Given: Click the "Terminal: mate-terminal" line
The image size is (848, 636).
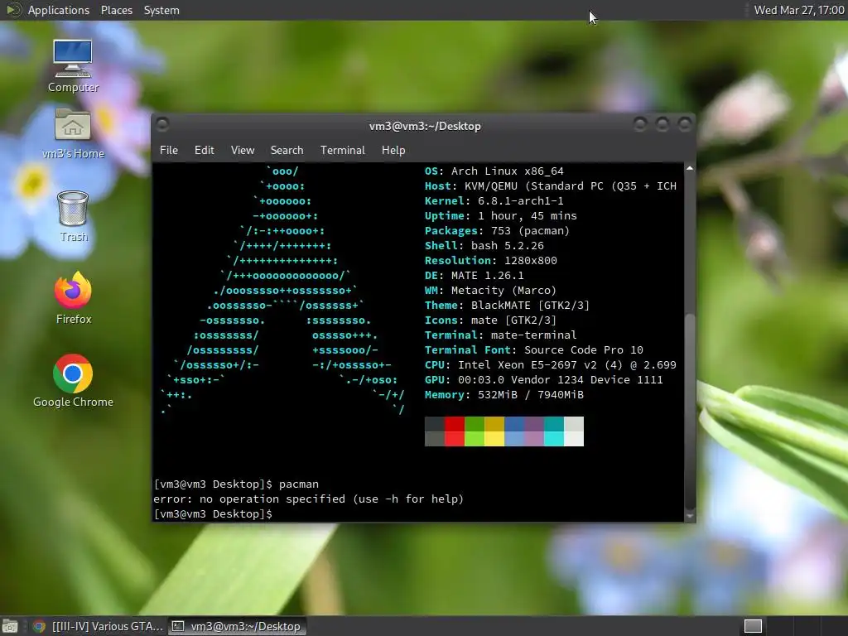Looking at the screenshot, I should click(x=501, y=335).
